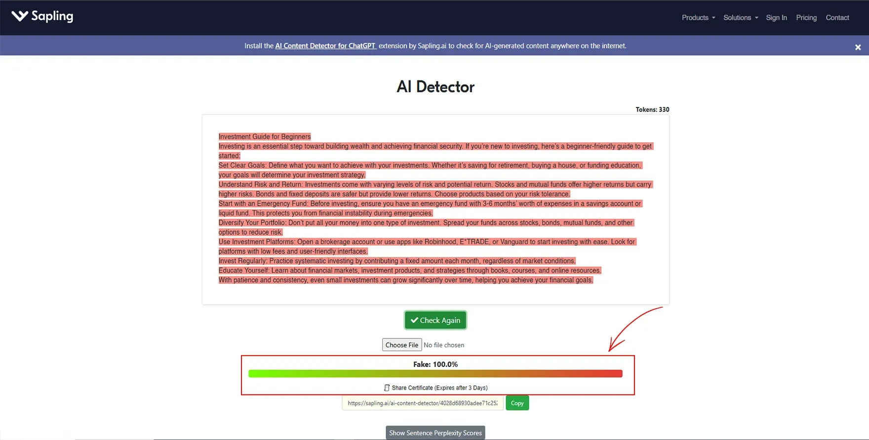Image resolution: width=869 pixels, height=440 pixels.
Task: Click the 'Tokens: 330' counter
Action: coord(652,110)
